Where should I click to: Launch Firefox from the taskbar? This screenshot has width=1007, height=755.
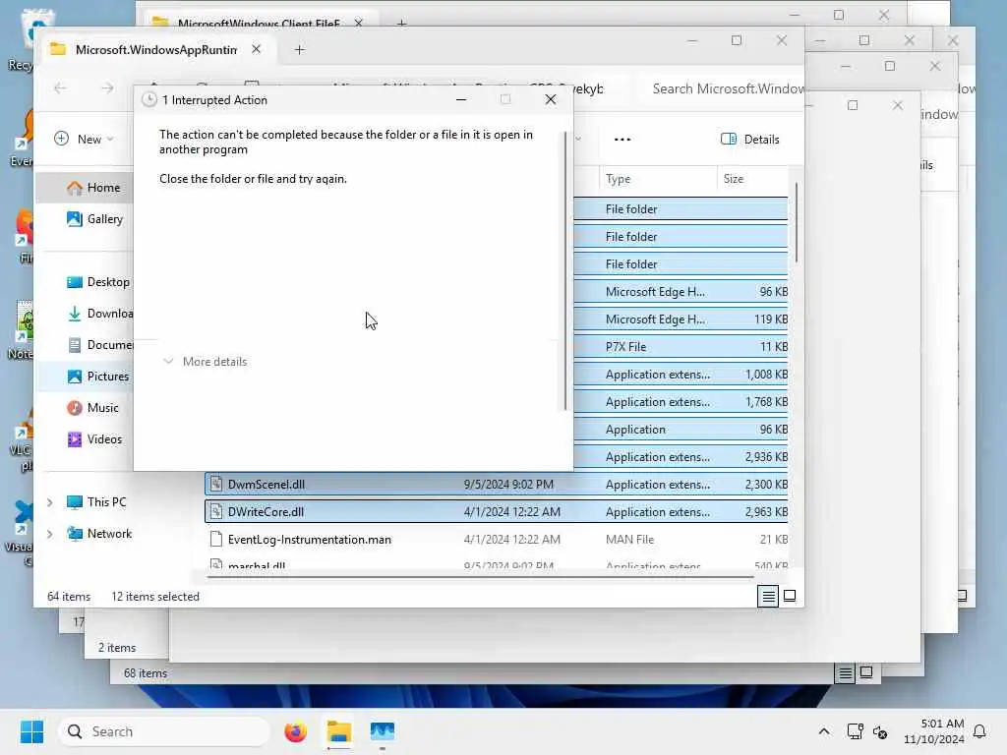coord(295,731)
